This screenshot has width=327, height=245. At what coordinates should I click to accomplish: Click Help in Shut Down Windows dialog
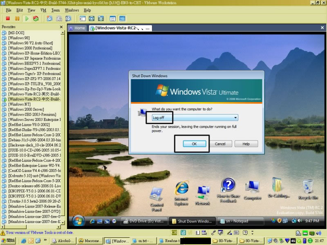pyautogui.click(x=246, y=144)
